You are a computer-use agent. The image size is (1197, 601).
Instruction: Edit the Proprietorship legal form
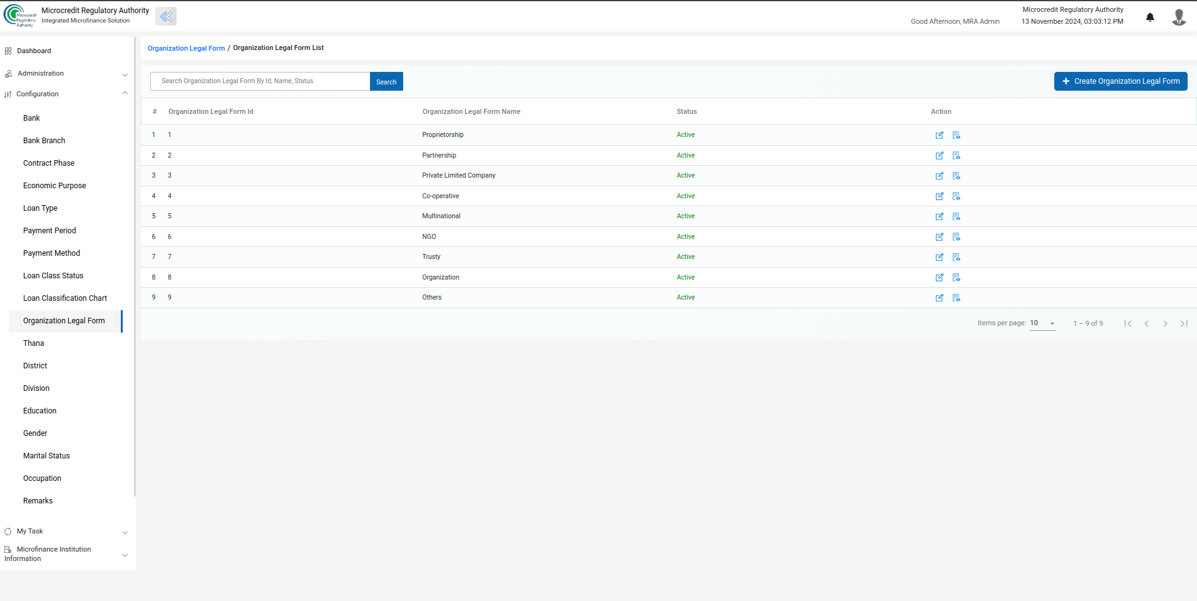(x=939, y=135)
